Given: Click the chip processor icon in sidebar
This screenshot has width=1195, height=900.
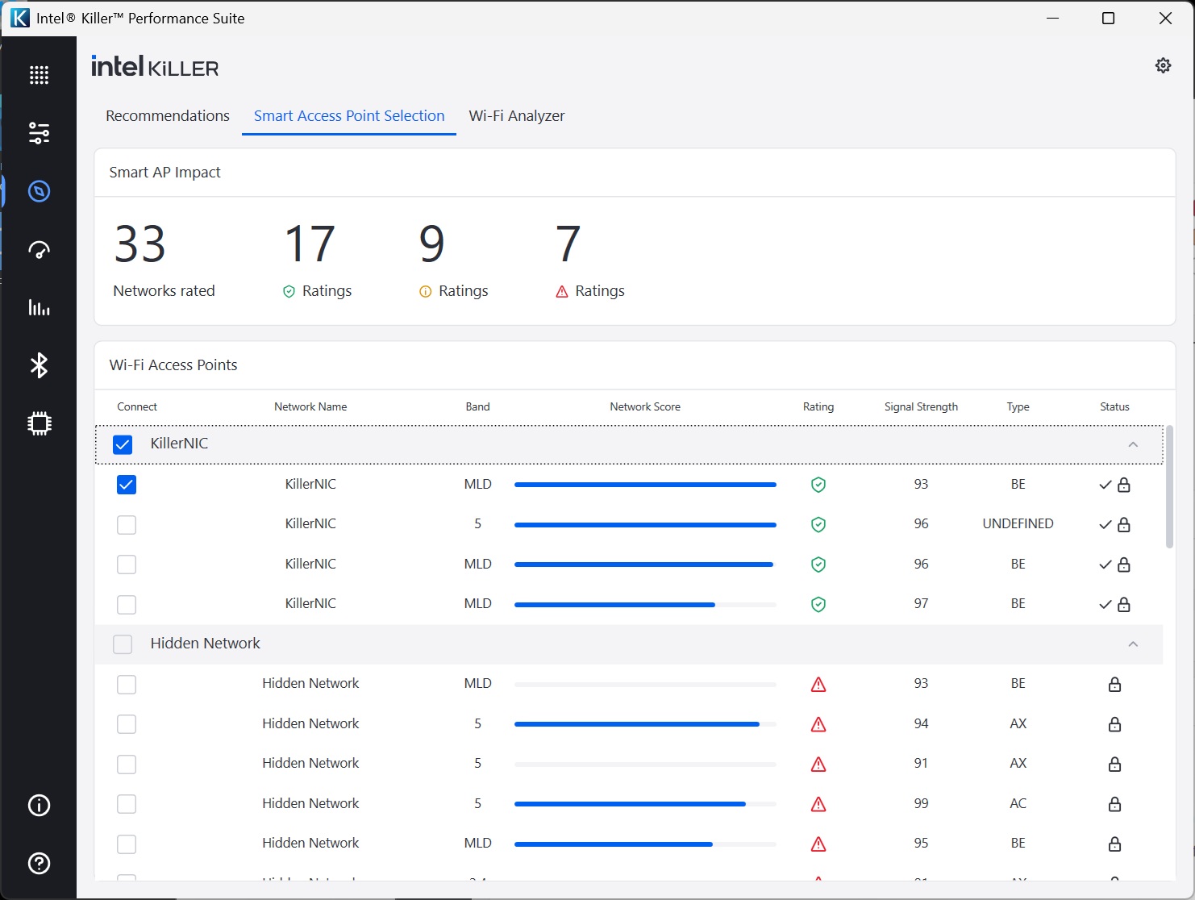Looking at the screenshot, I should (39, 423).
